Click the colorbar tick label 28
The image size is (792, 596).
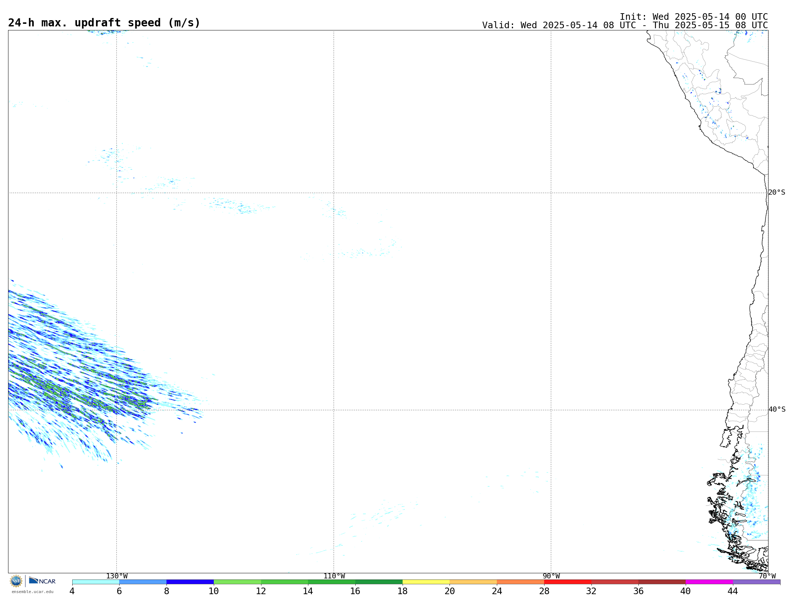[544, 591]
